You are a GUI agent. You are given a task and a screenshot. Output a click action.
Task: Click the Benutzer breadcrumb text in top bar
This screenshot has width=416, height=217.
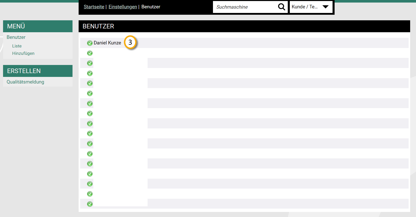point(151,7)
